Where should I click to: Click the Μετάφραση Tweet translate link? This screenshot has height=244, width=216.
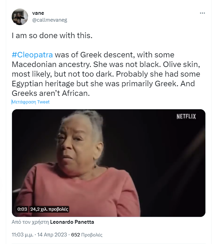tap(31, 102)
